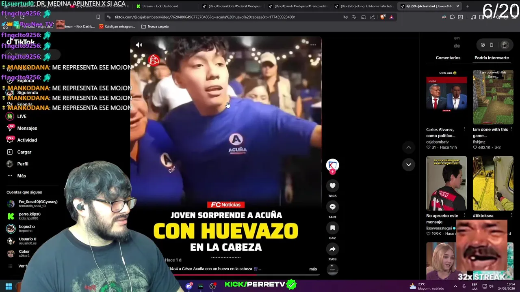Open the music note icon in the browser toolbar

(473, 17)
